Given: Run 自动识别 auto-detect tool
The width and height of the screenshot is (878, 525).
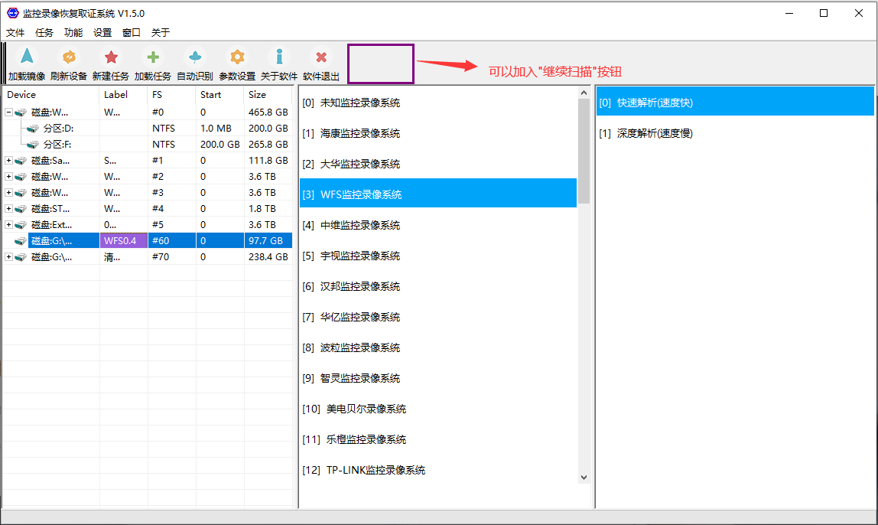Looking at the screenshot, I should 195,58.
